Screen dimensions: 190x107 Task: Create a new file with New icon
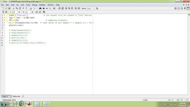(x=3, y=8)
